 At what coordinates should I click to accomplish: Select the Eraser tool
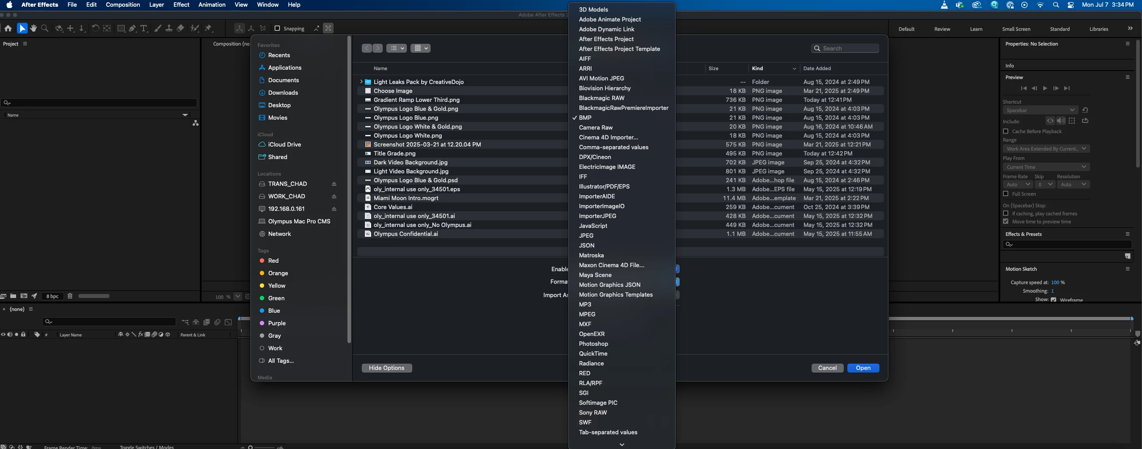[x=180, y=29]
